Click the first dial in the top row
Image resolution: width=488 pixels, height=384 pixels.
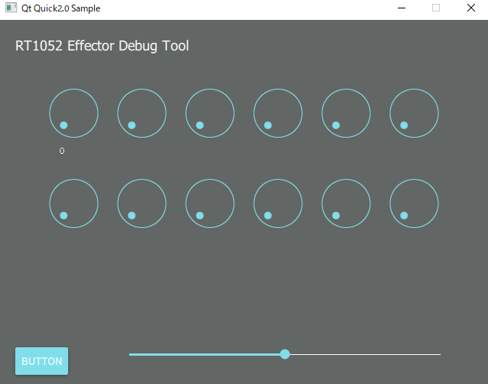coord(73,113)
